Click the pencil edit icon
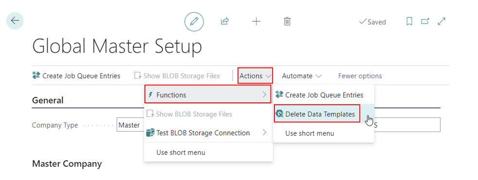This screenshot has width=478, height=180. pos(194,21)
